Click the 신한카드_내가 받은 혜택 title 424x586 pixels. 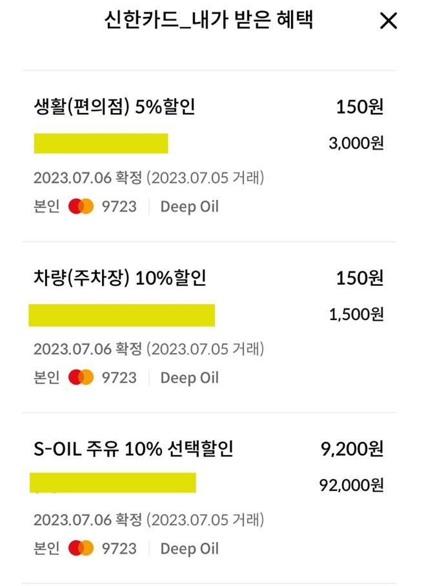click(208, 20)
